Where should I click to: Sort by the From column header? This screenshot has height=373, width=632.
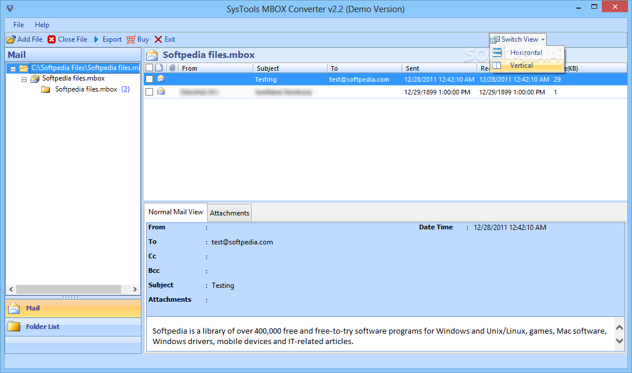pyautogui.click(x=216, y=68)
